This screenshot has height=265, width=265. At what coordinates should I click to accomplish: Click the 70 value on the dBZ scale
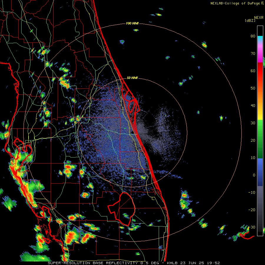pos(253,54)
